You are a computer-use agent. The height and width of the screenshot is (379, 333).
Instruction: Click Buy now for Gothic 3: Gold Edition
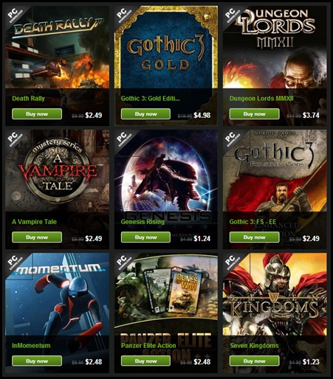pyautogui.click(x=145, y=114)
